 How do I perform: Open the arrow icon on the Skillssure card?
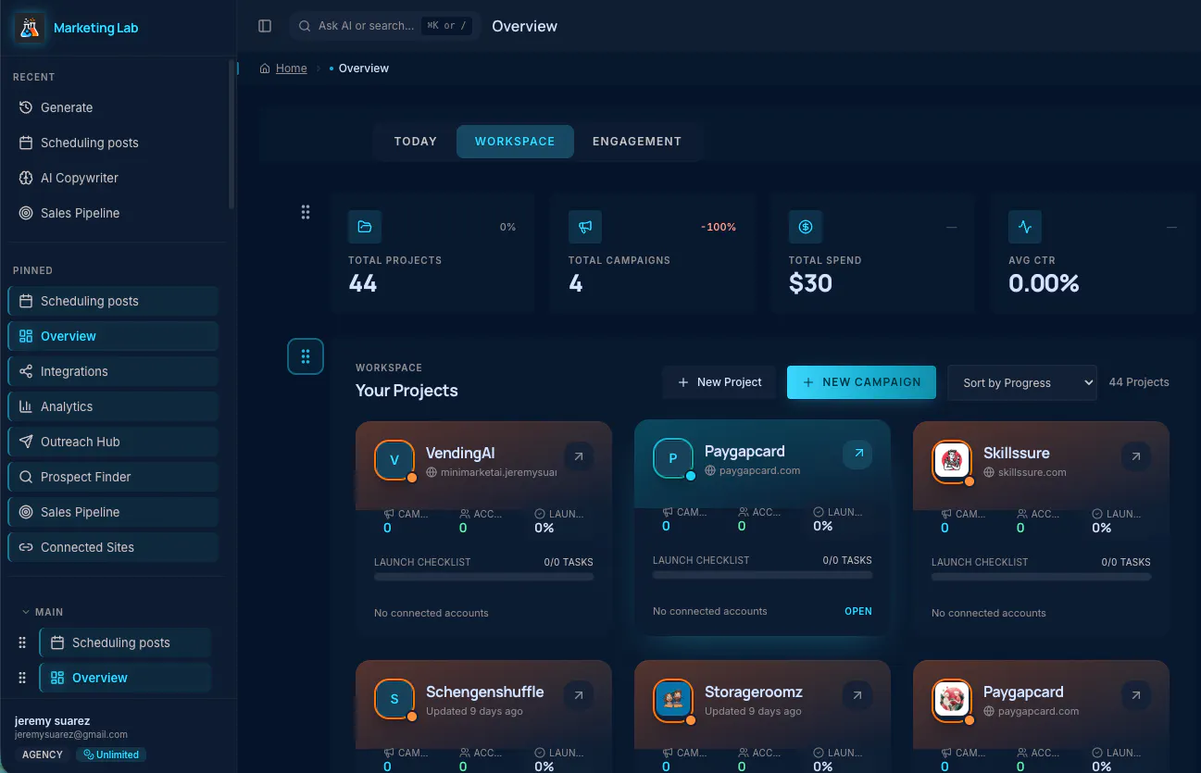1136,456
